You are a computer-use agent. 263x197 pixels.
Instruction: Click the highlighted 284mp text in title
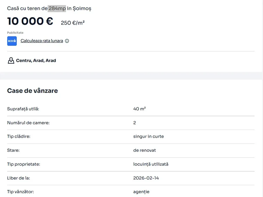pos(57,8)
